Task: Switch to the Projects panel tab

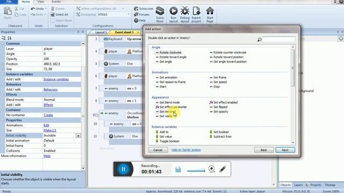Action: 314,185
